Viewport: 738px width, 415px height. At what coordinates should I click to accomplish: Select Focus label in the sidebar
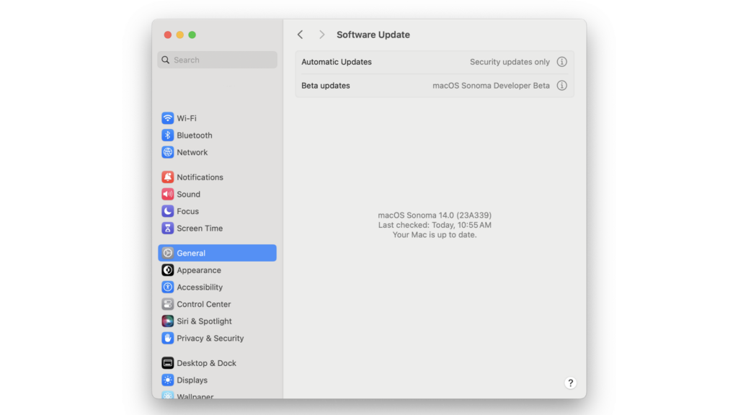(188, 211)
